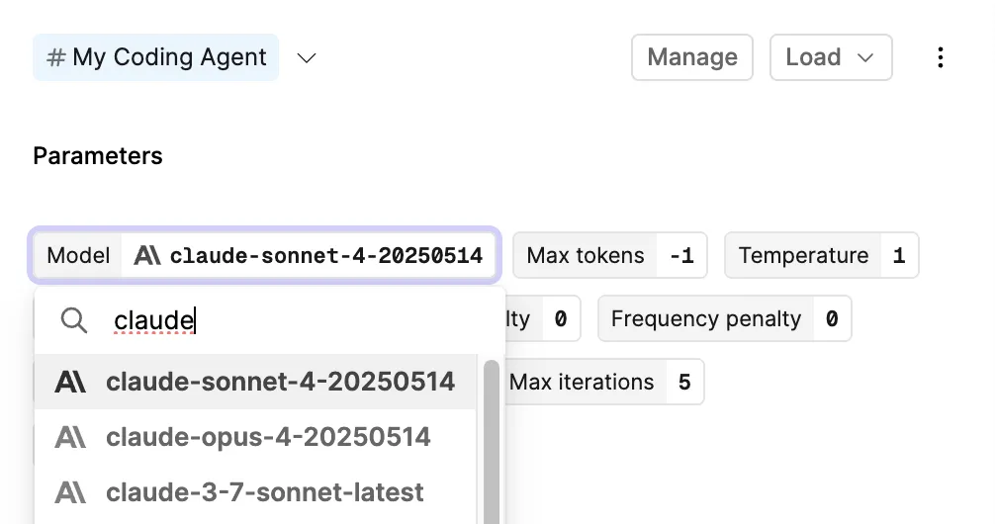This screenshot has width=995, height=524.
Task: Open the three-dot more options menu
Action: 941,57
